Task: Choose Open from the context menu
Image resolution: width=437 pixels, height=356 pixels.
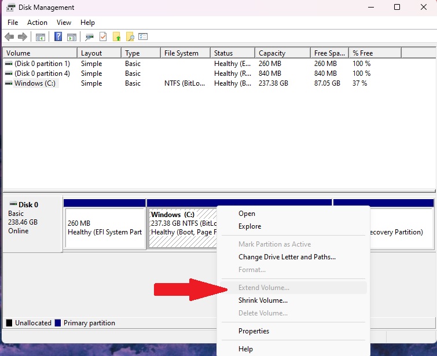Action: pyautogui.click(x=293, y=214)
